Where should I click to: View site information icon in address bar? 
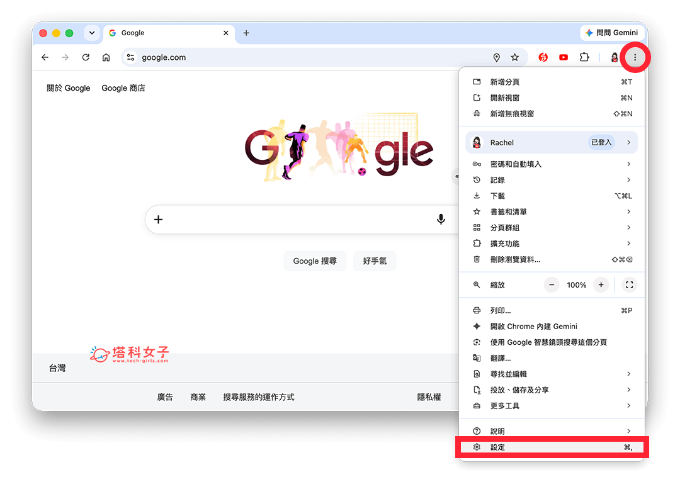pos(130,57)
